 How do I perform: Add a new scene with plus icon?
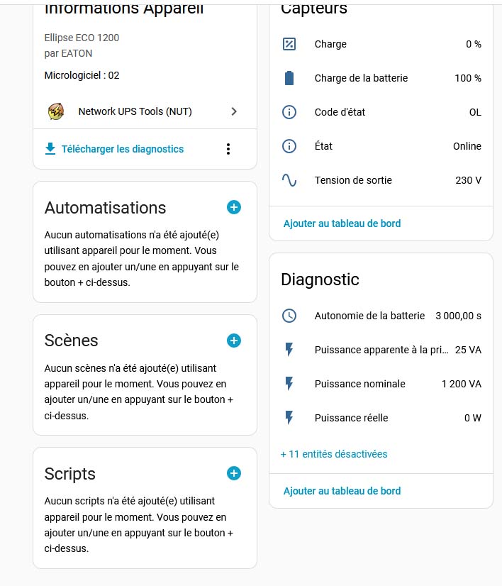point(234,341)
